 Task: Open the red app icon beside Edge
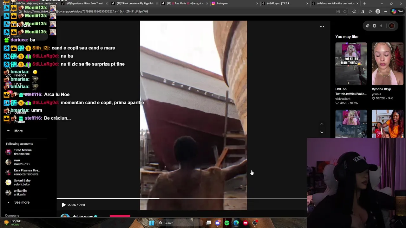246,223
